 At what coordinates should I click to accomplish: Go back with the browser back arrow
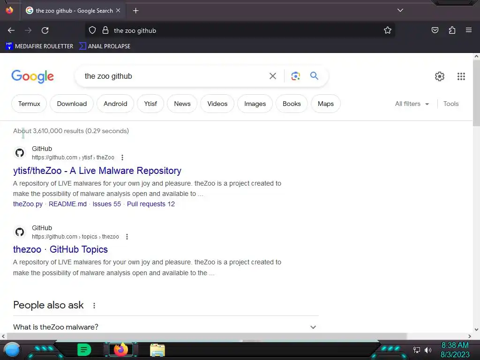click(11, 30)
